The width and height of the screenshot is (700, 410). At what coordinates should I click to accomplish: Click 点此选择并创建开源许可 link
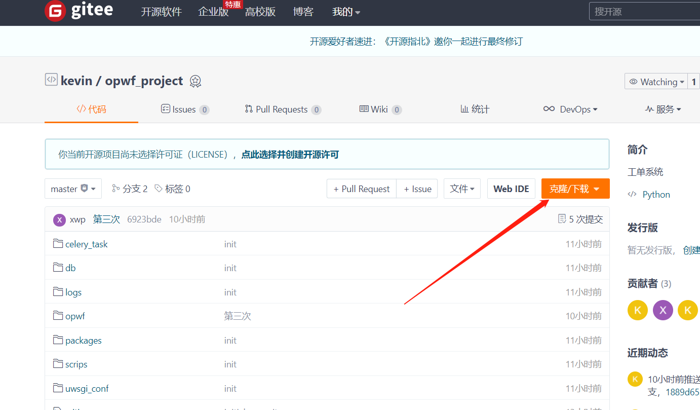[290, 154]
